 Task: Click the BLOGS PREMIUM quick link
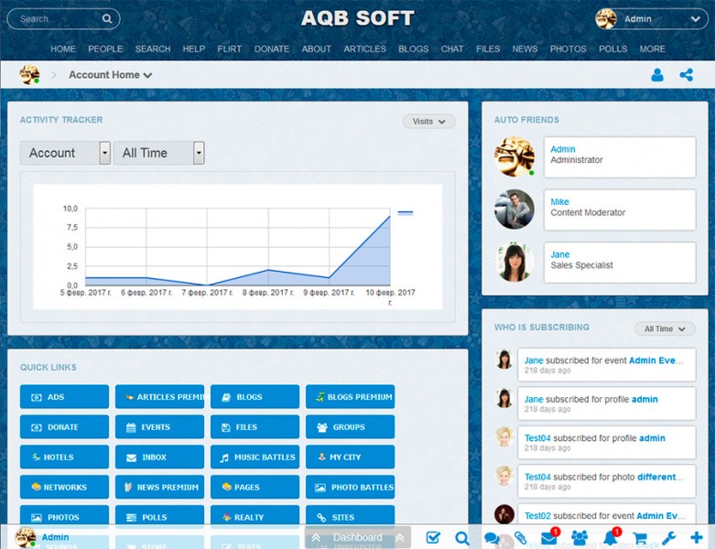click(351, 397)
